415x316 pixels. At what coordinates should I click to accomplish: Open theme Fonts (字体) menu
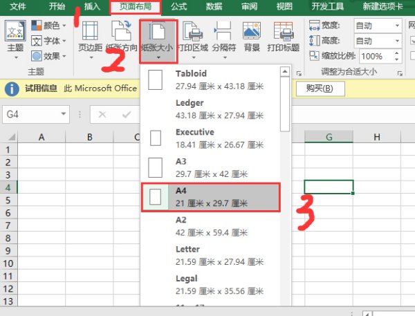pos(48,41)
